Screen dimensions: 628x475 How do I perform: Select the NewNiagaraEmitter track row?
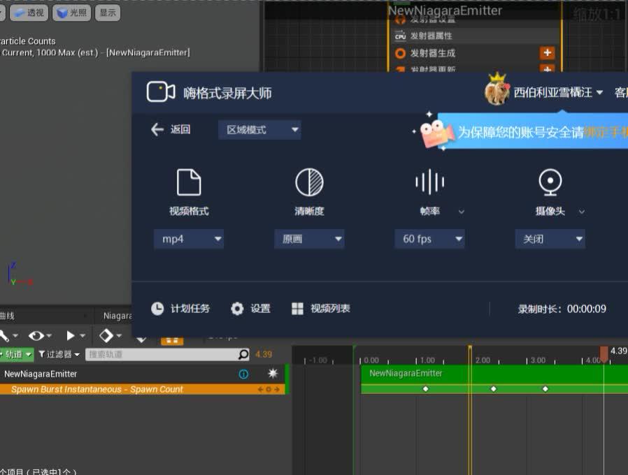point(142,374)
